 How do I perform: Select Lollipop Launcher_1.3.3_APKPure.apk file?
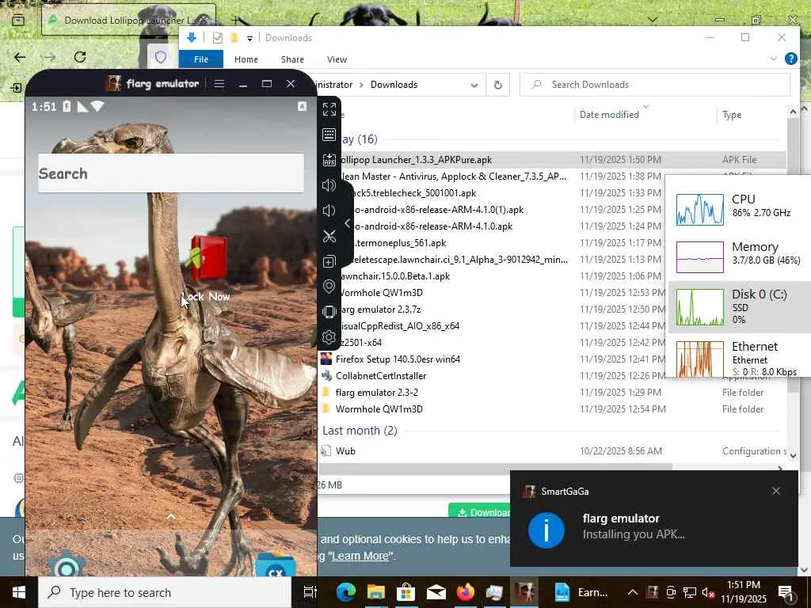tap(552, 160)
